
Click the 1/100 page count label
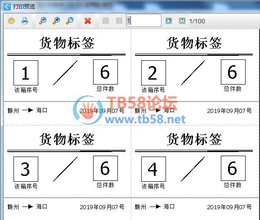pos(197,21)
